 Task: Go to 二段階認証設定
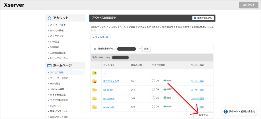click(58, 53)
